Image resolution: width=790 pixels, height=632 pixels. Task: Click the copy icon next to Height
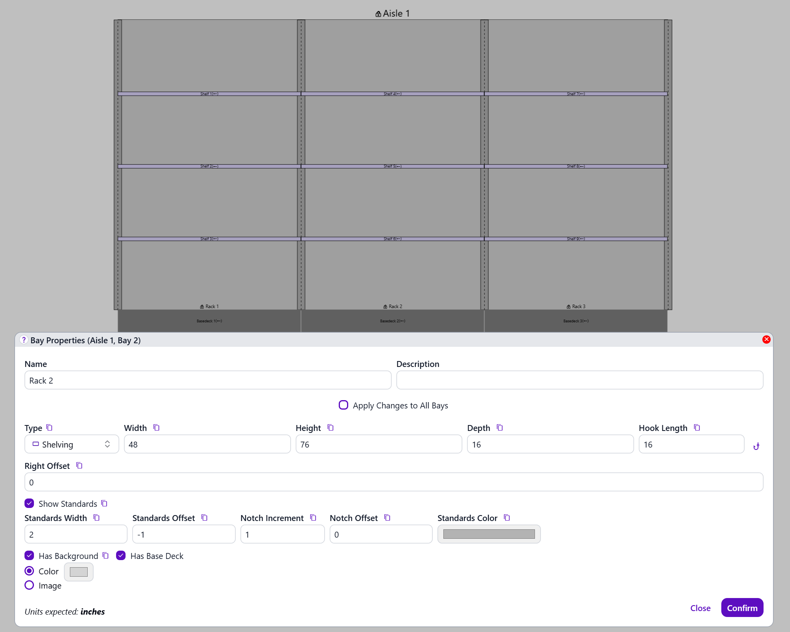tap(330, 428)
